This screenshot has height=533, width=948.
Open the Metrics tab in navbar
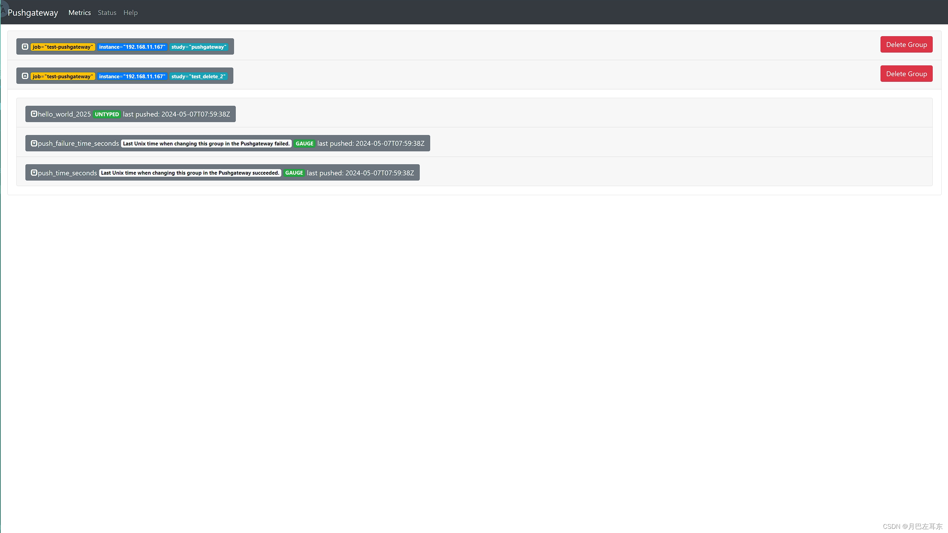(80, 13)
